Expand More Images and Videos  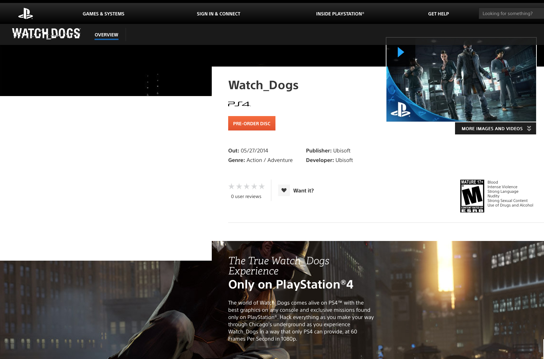(495, 129)
